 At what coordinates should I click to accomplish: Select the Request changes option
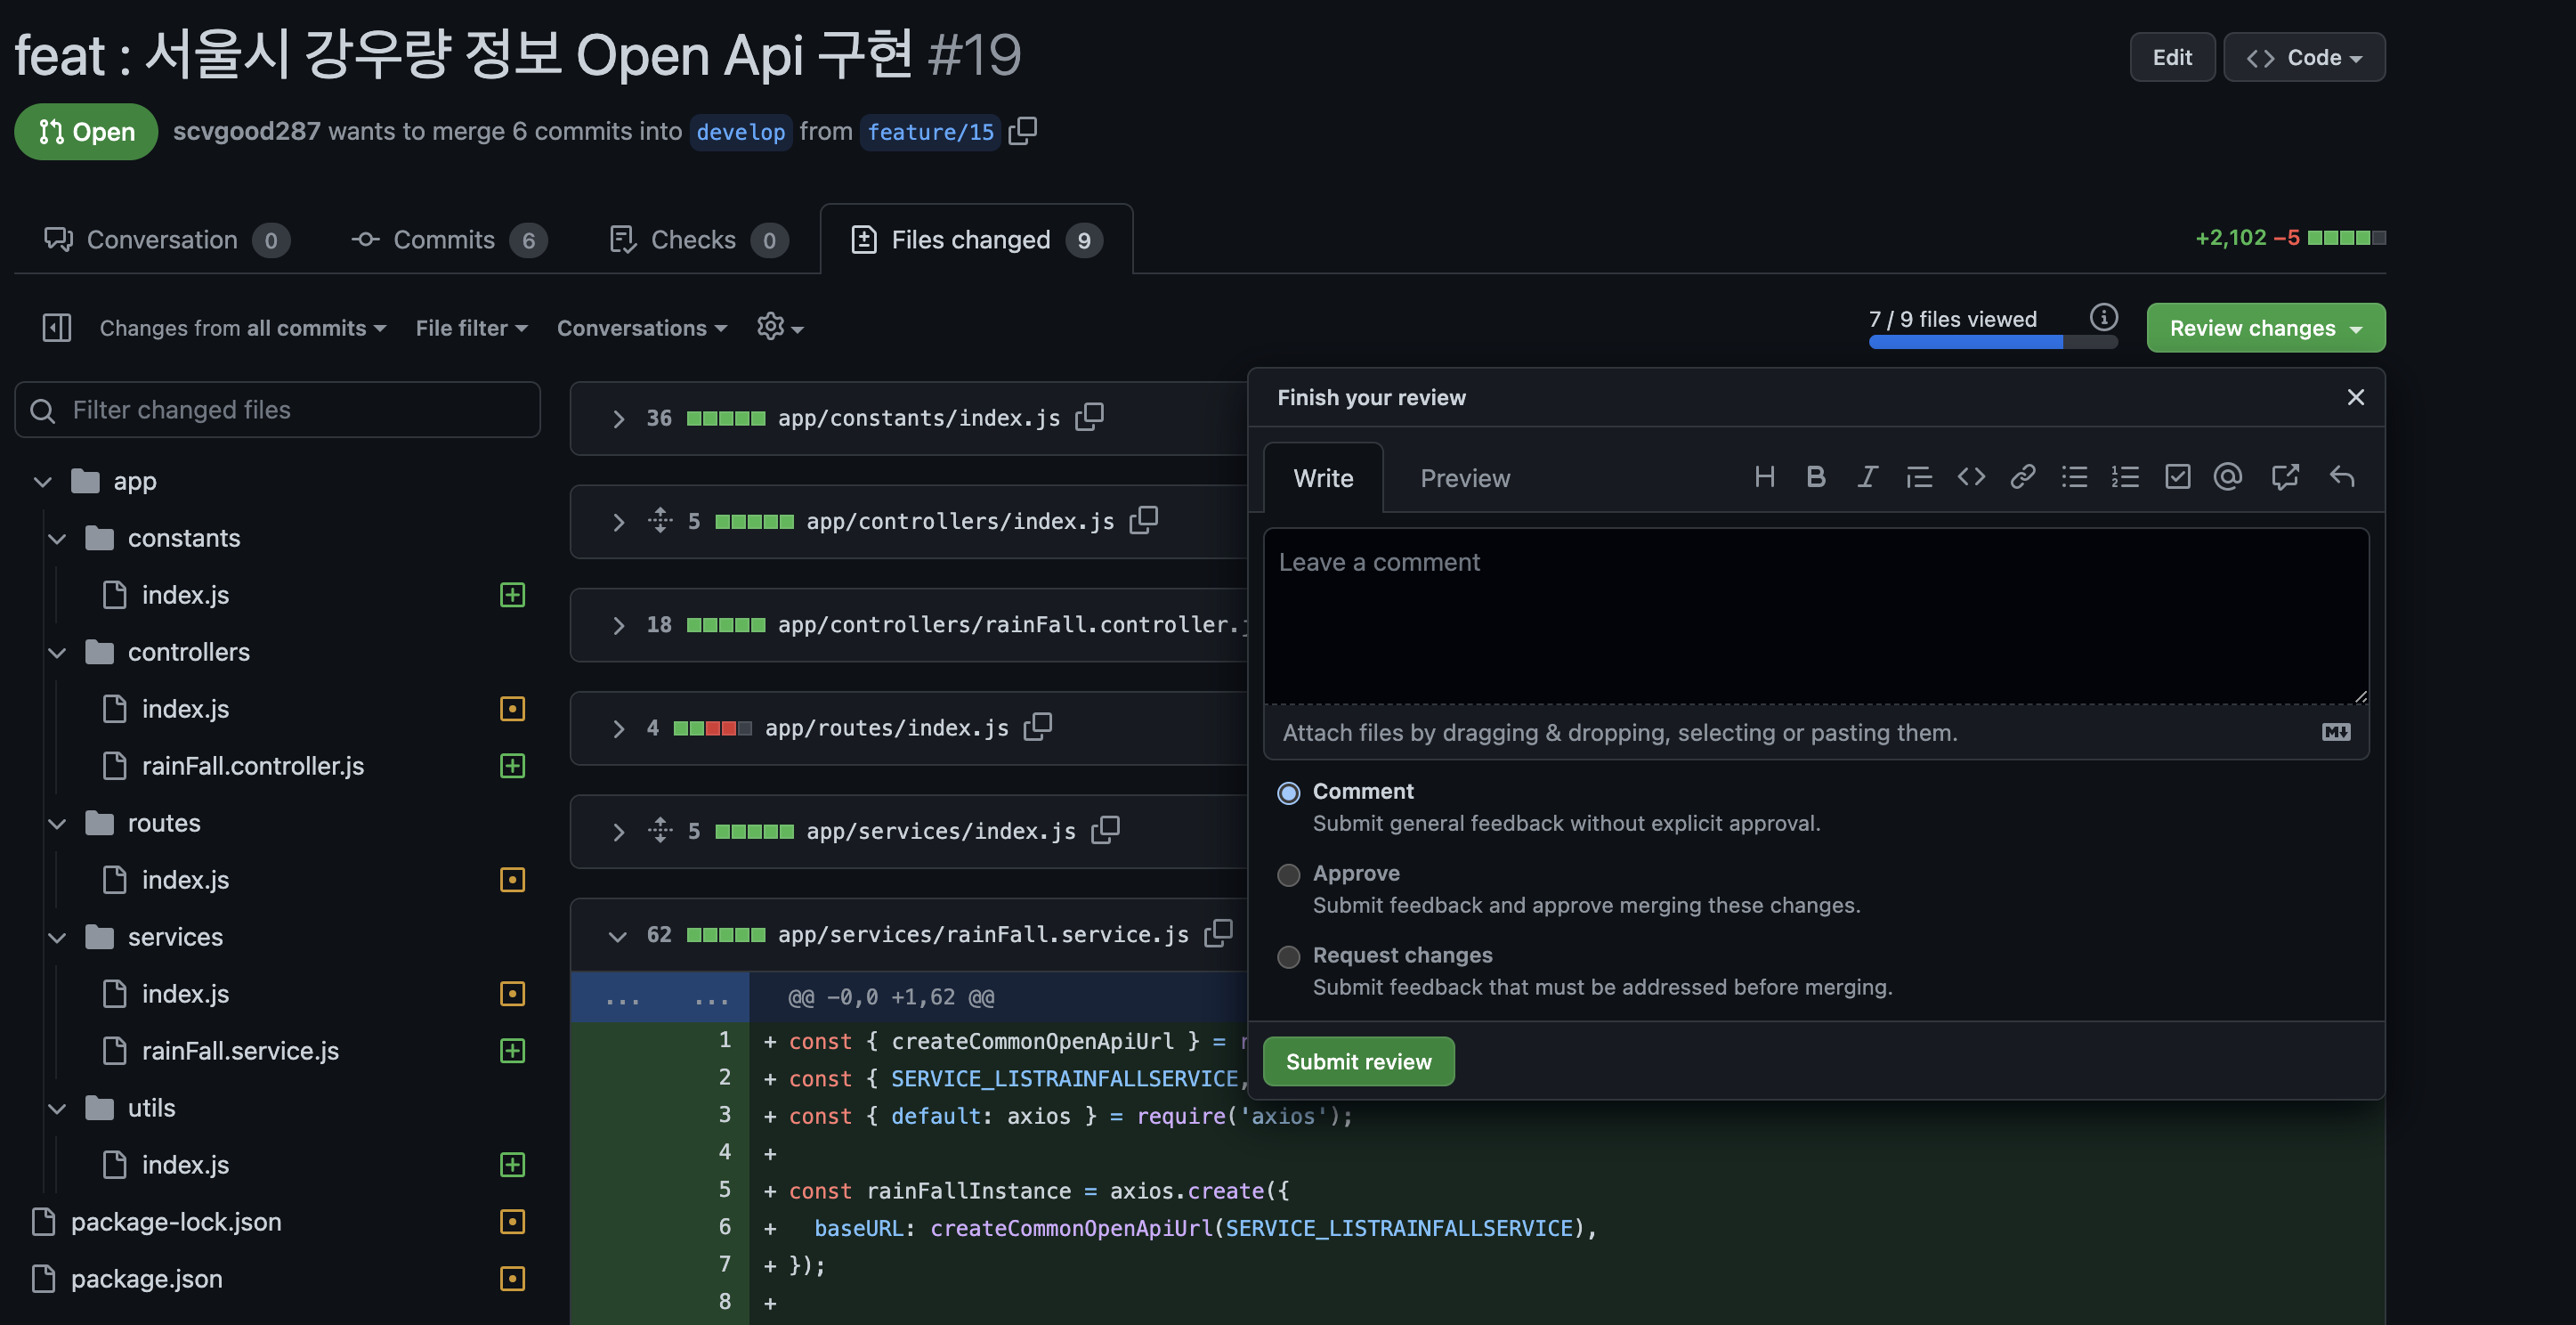pos(1289,956)
